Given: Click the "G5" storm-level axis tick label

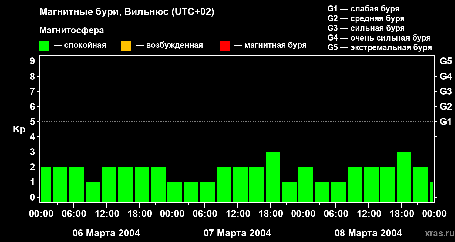Looking at the screenshot, I should (446, 61).
